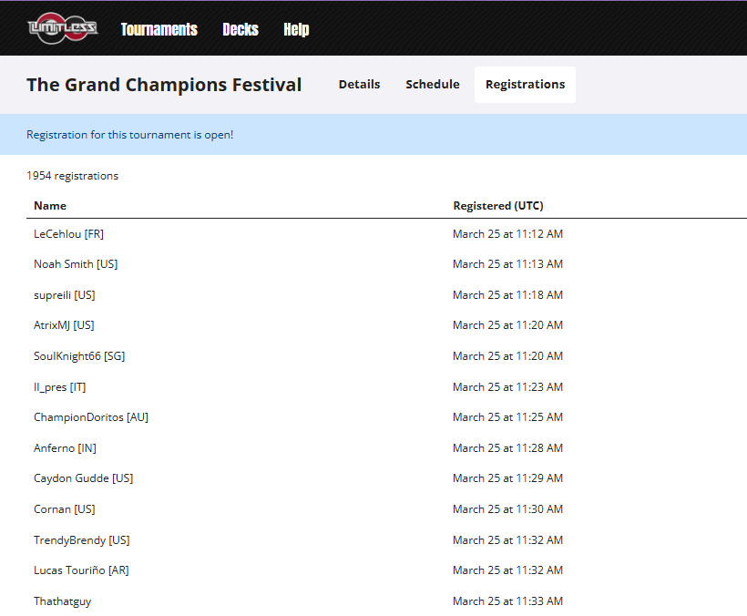Select player Lucas Touriño [AR]
Image resolution: width=747 pixels, height=616 pixels.
81,570
